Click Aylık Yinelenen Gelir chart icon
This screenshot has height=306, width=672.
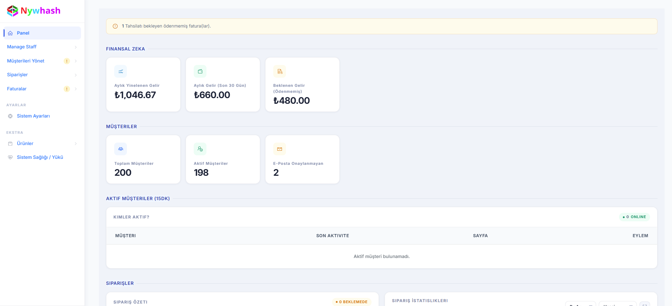pyautogui.click(x=121, y=71)
